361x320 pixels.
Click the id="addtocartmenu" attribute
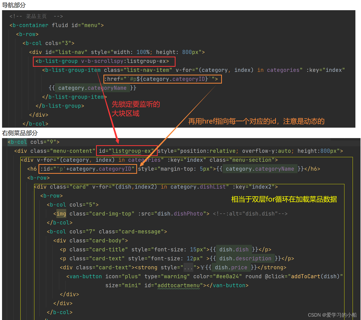(173, 285)
